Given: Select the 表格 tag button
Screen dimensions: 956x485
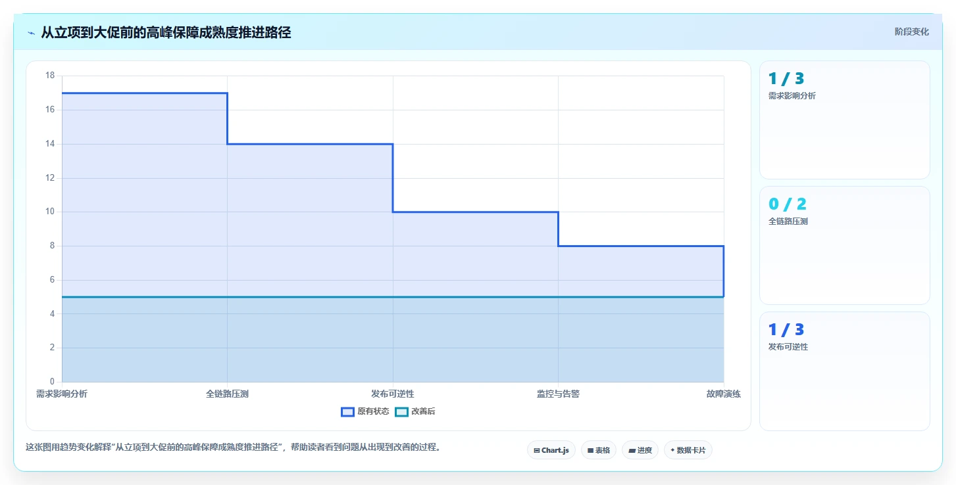Looking at the screenshot, I should (599, 450).
